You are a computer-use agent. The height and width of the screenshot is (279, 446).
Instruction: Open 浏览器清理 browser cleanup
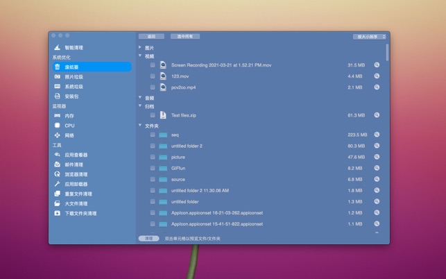tap(76, 174)
